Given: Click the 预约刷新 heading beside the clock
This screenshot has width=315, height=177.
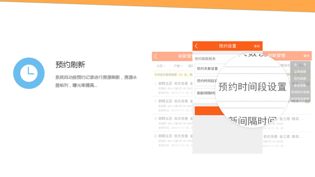Looking at the screenshot, I should [70, 65].
